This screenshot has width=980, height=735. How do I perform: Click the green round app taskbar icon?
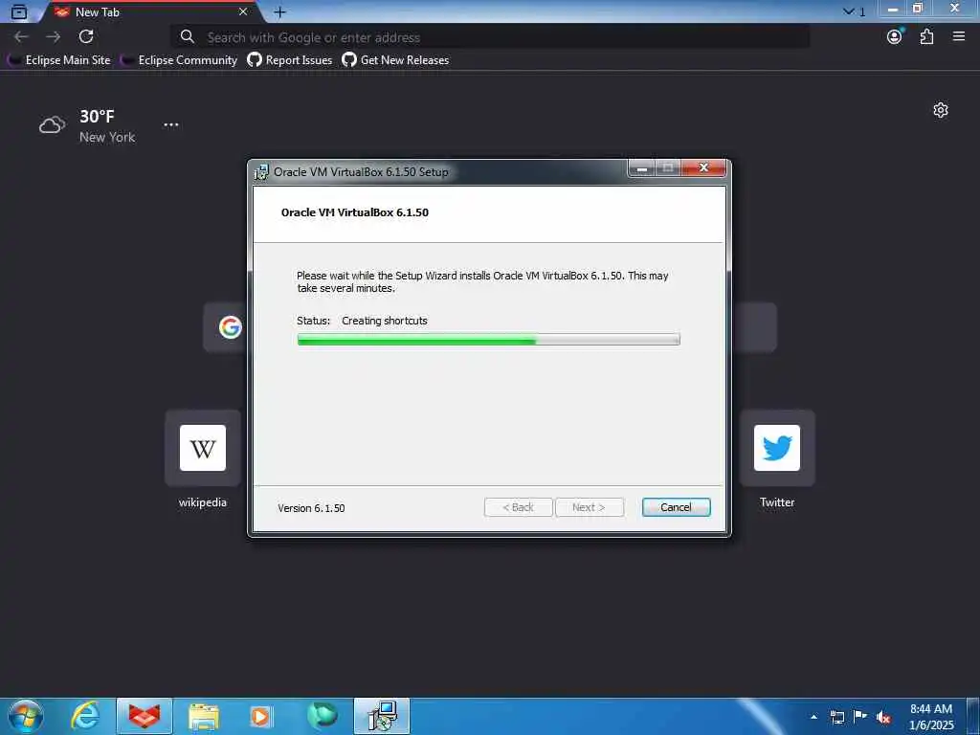point(322,716)
